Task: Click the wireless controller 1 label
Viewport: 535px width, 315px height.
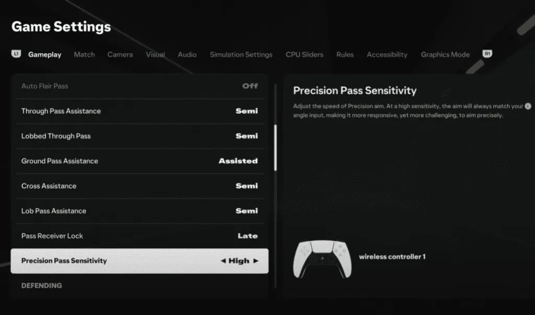Action: 392,257
